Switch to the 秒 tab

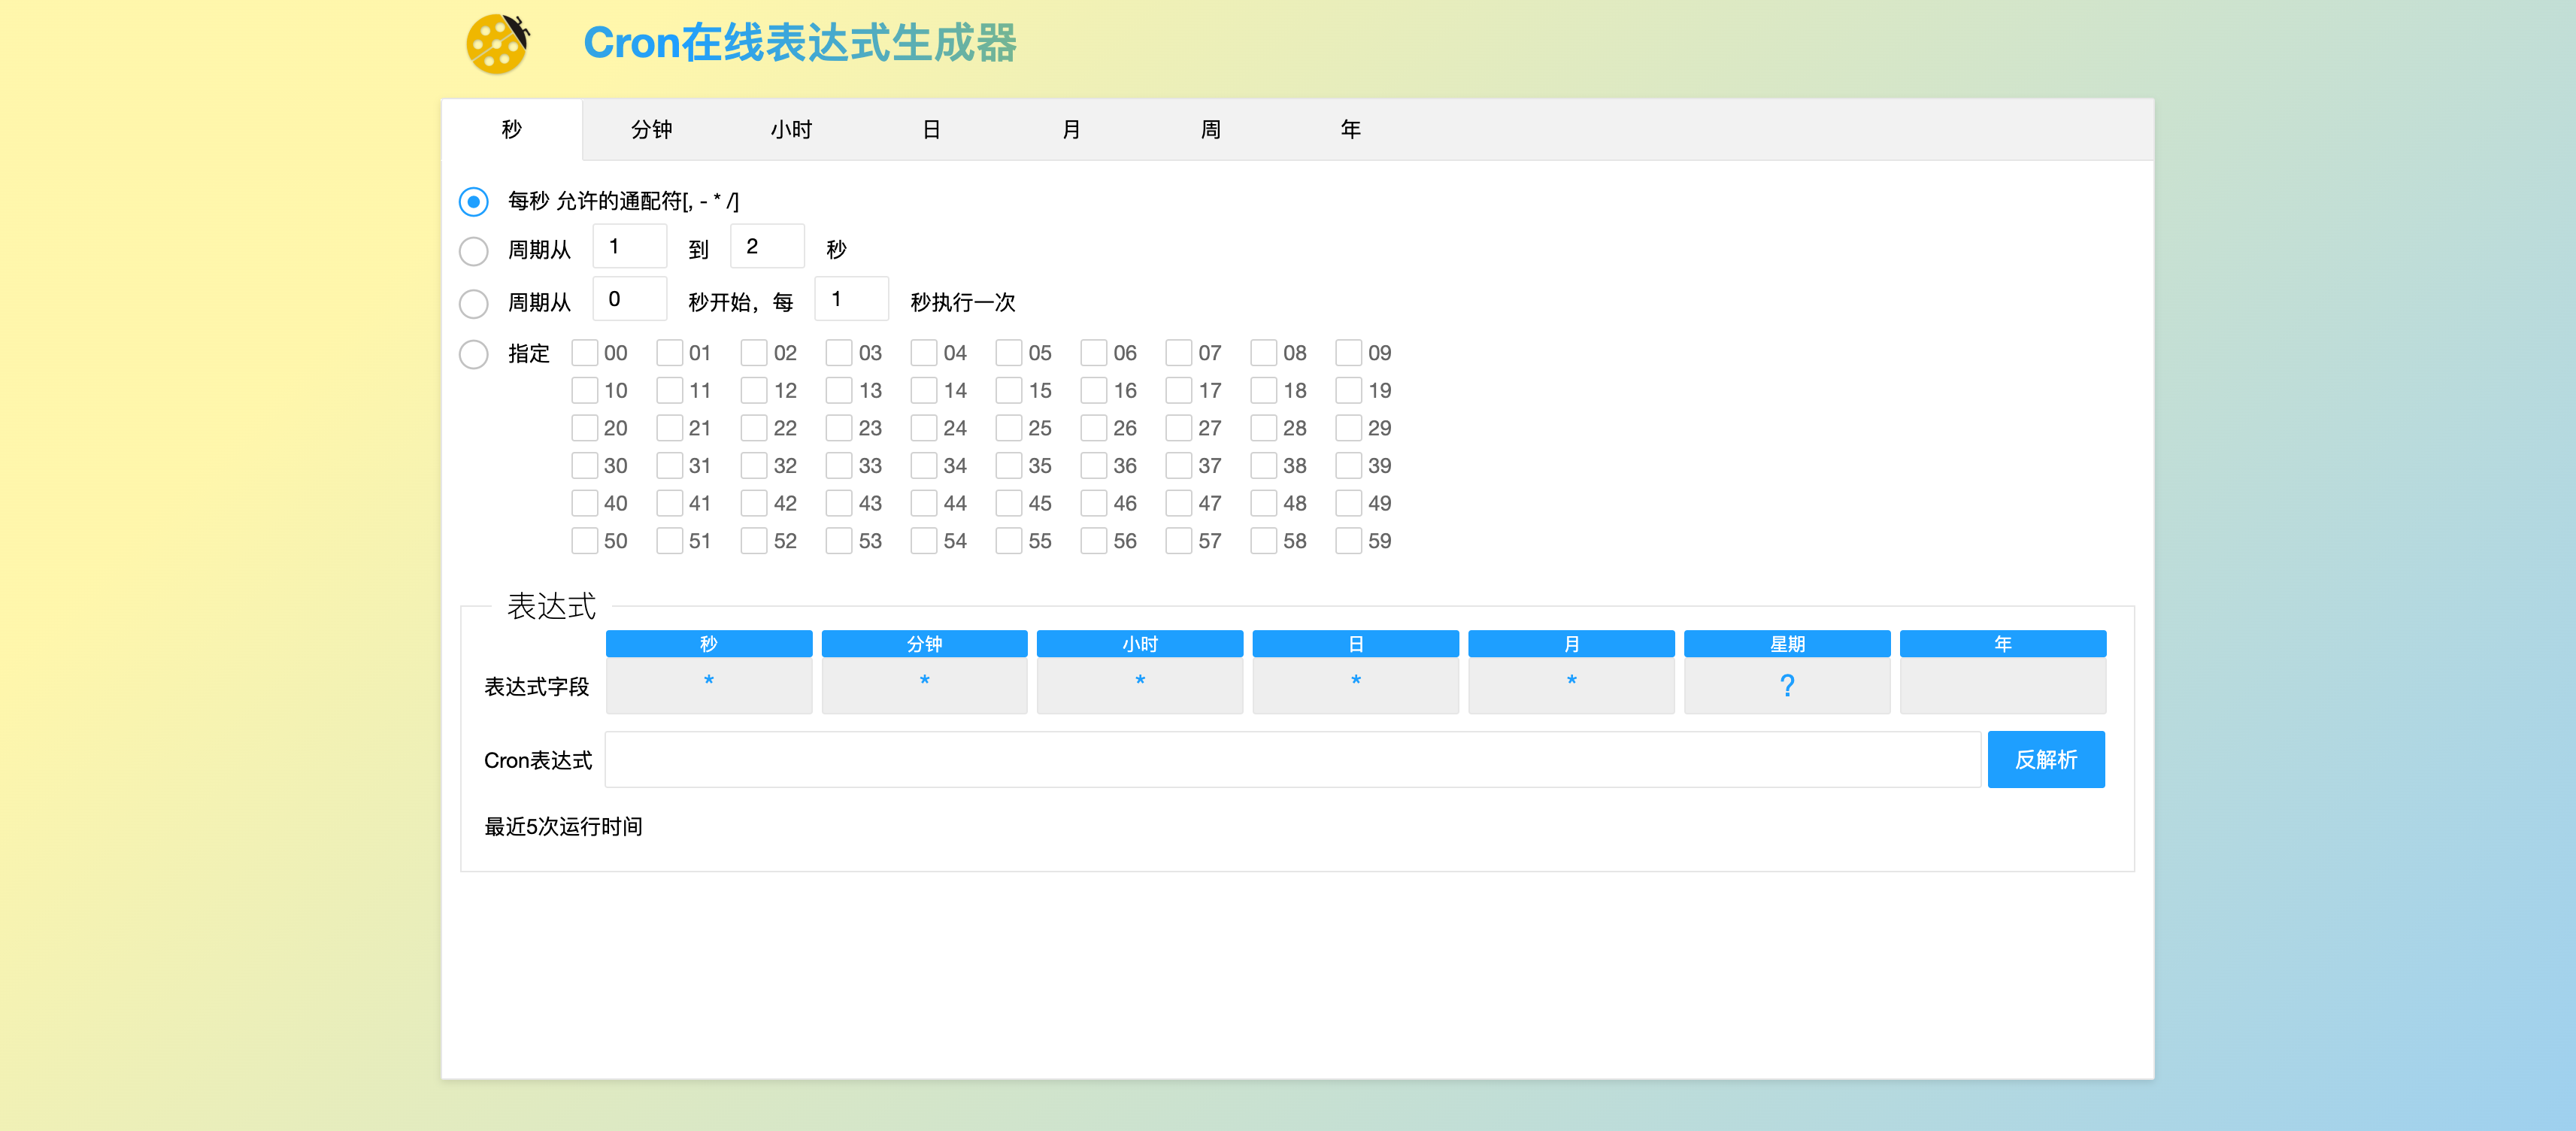pyautogui.click(x=512, y=129)
